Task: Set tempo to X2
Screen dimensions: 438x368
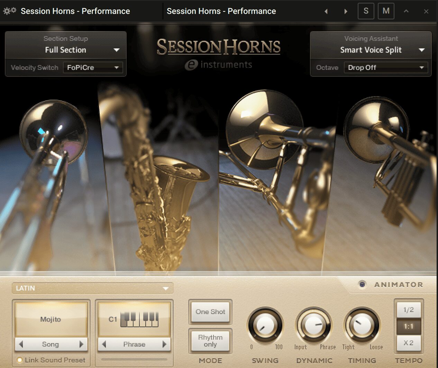Action: pyautogui.click(x=409, y=343)
